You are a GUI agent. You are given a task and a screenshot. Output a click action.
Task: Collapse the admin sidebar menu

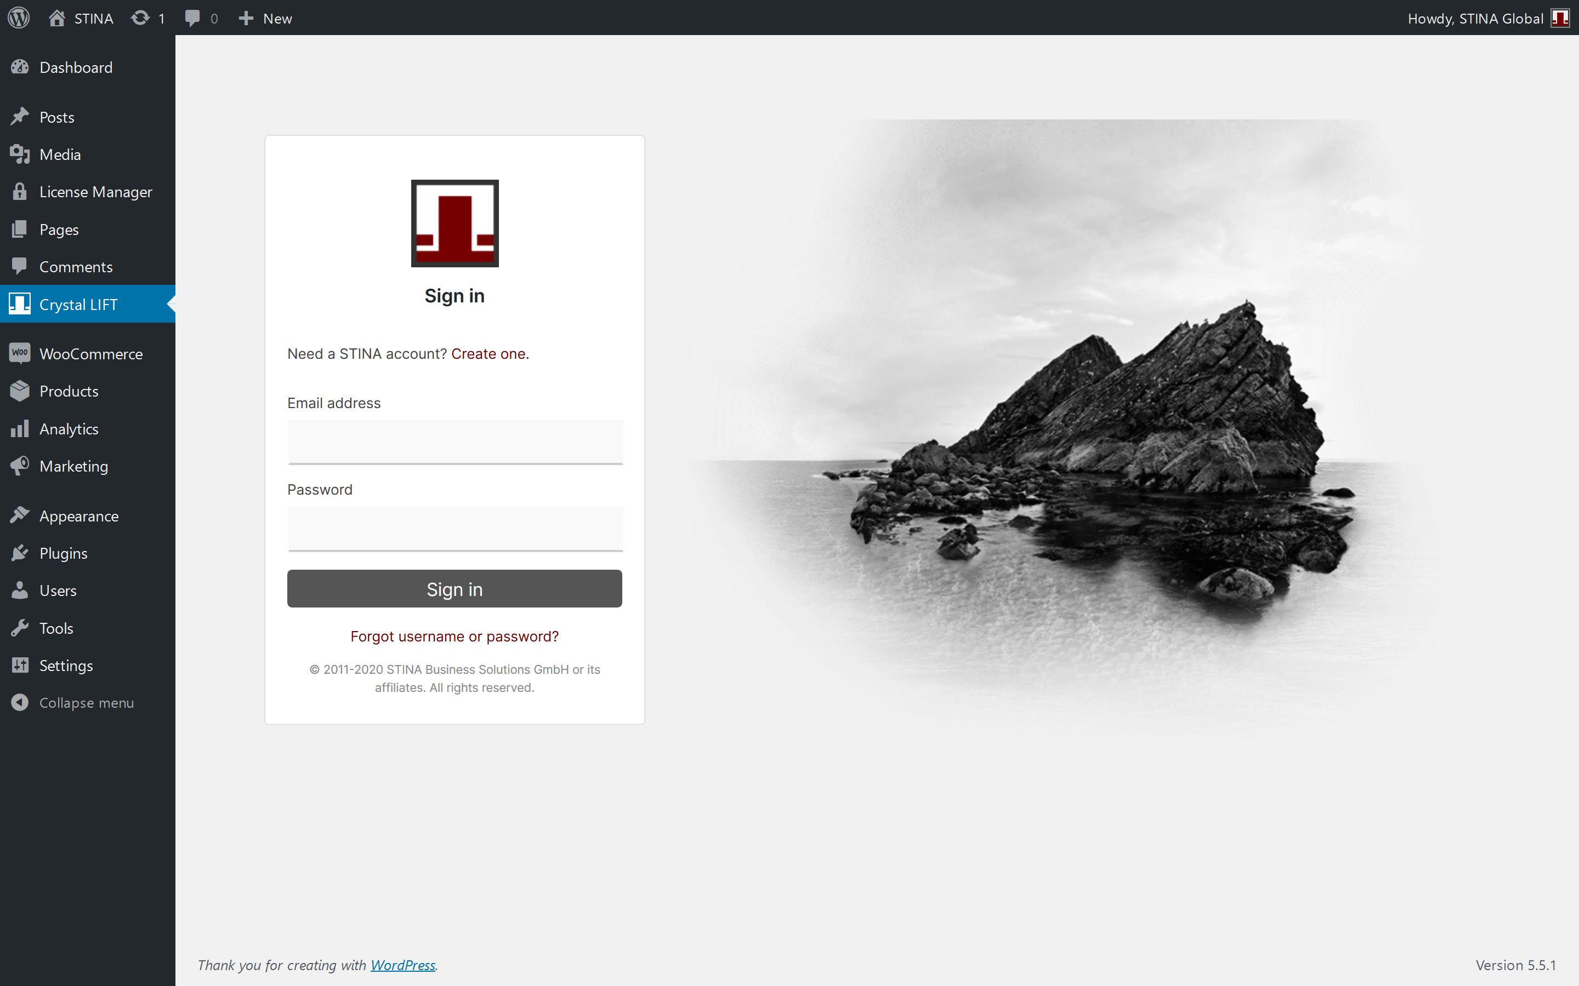click(87, 702)
